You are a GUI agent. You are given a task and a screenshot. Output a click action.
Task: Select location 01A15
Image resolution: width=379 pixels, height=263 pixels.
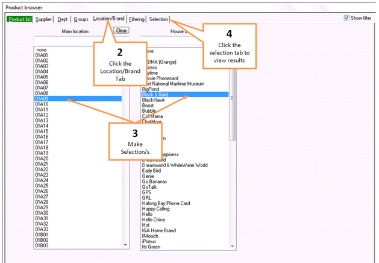point(78,131)
